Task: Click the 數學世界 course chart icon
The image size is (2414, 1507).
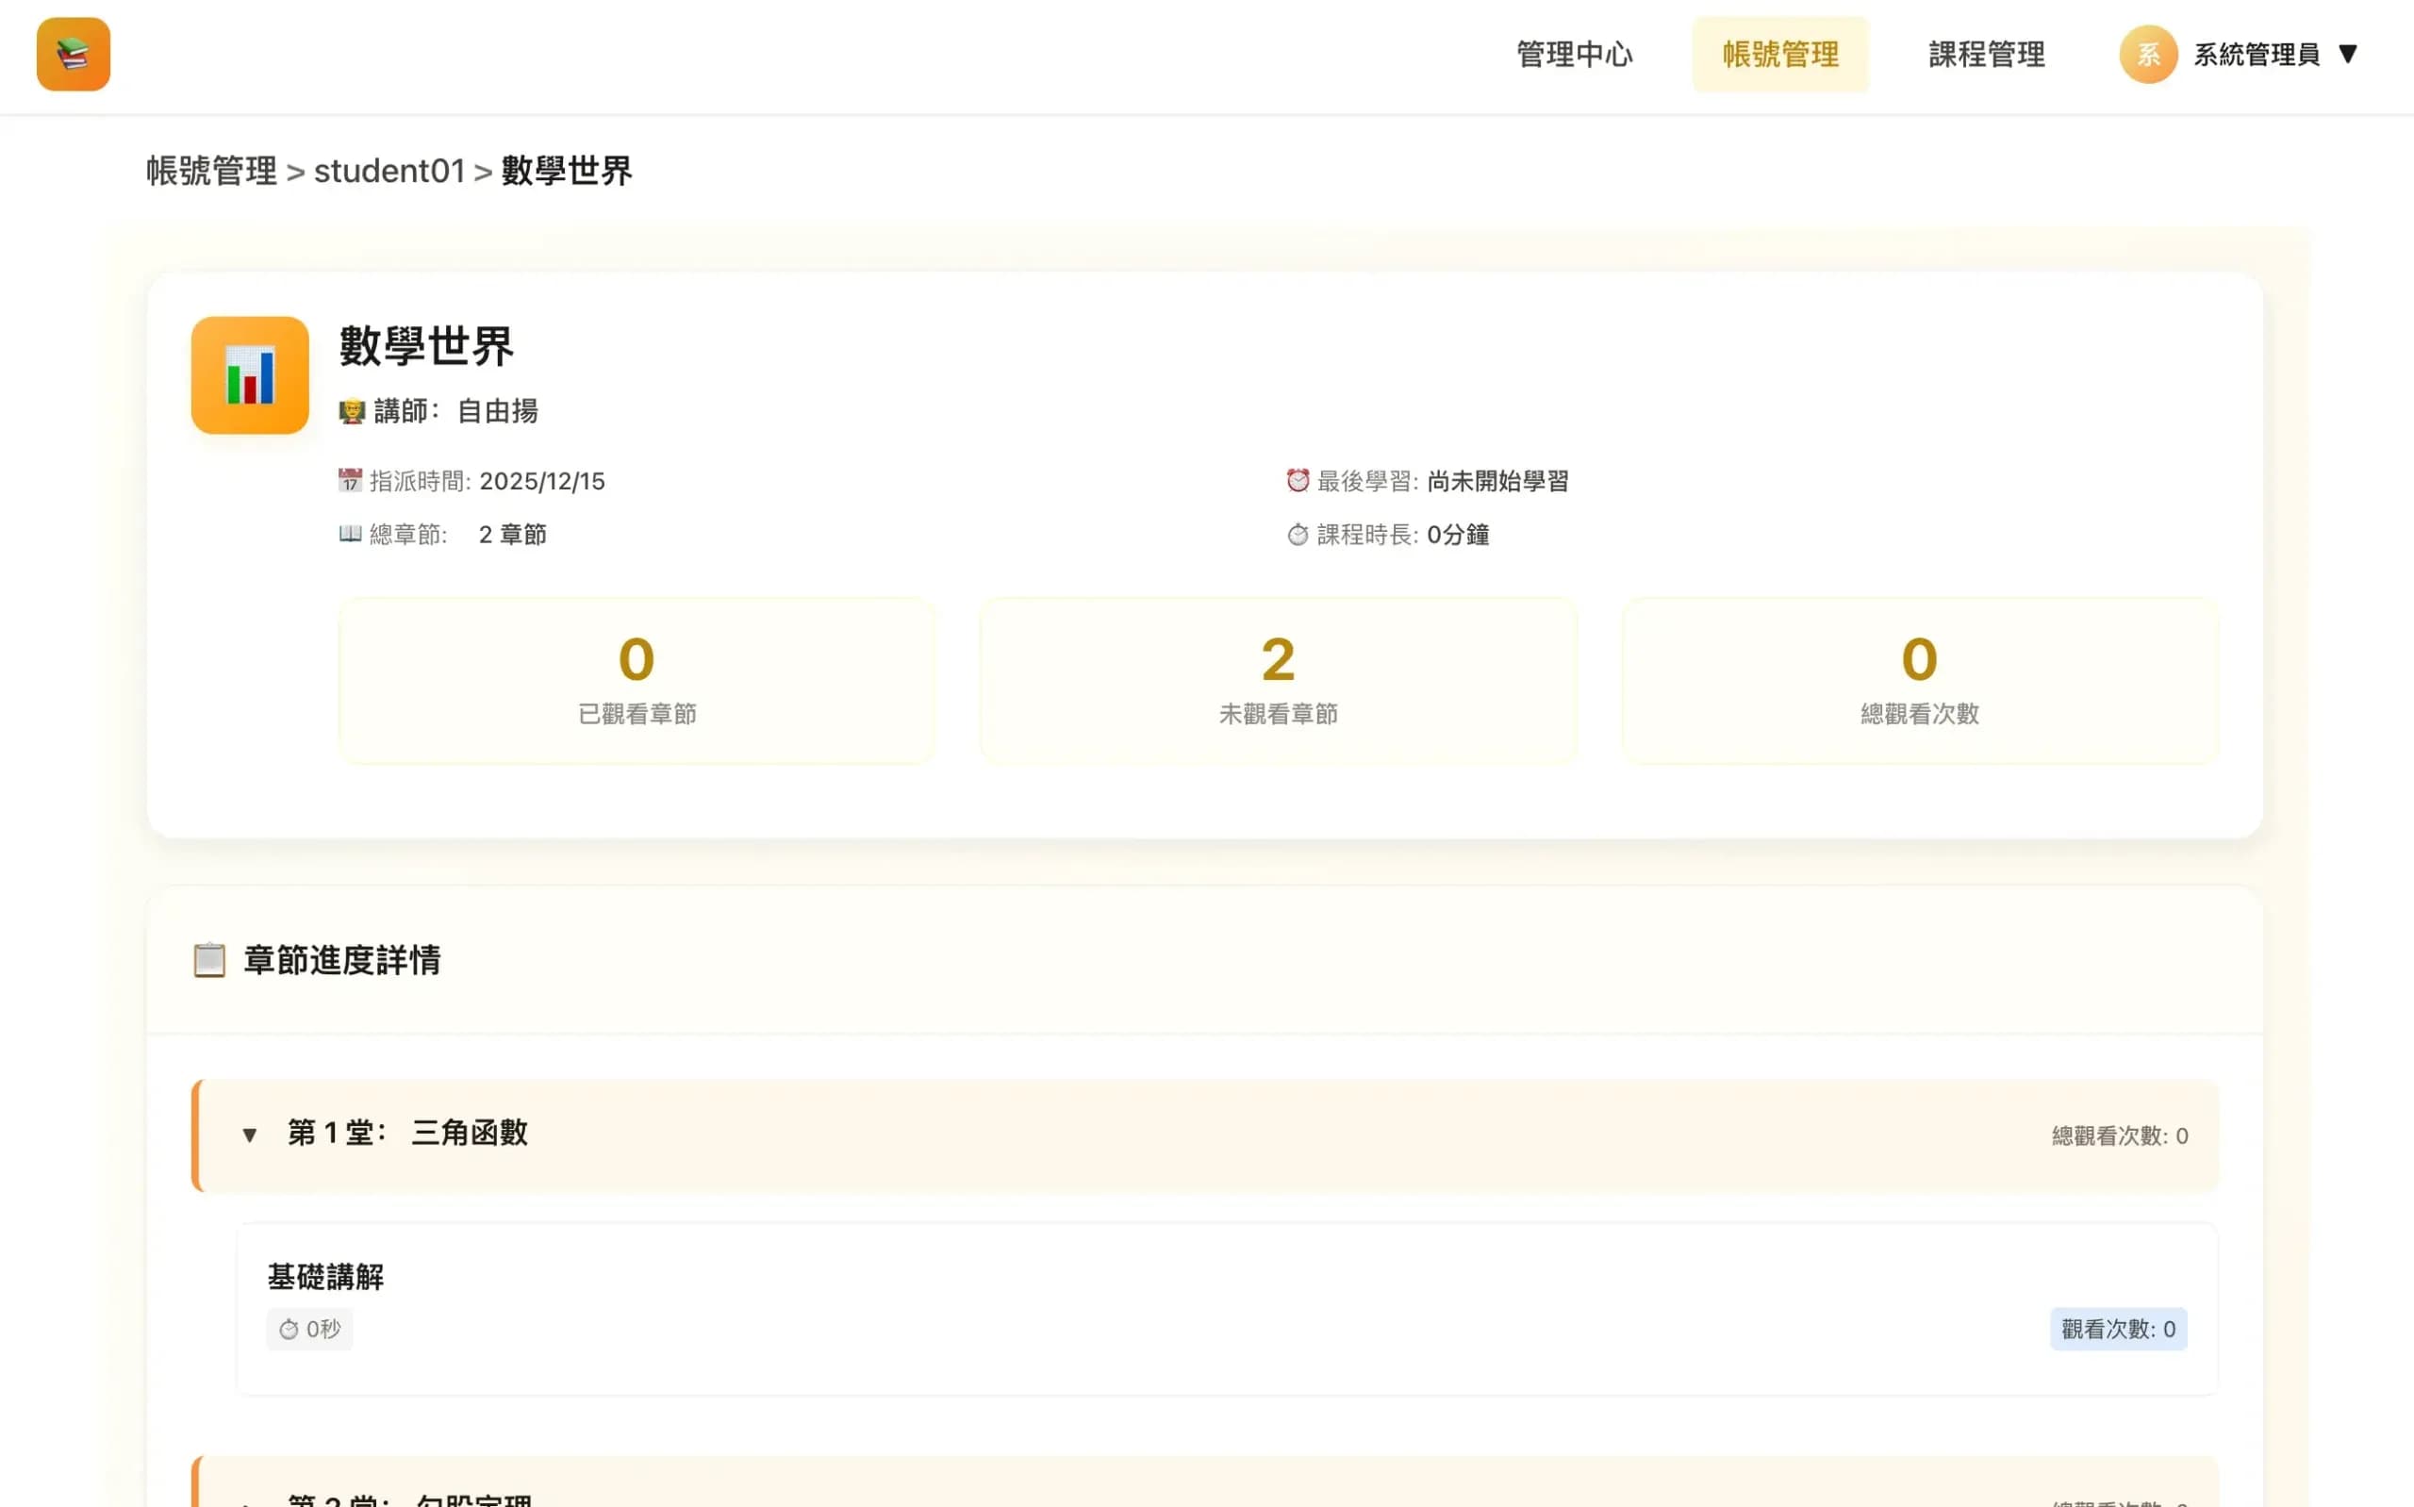Action: point(249,375)
